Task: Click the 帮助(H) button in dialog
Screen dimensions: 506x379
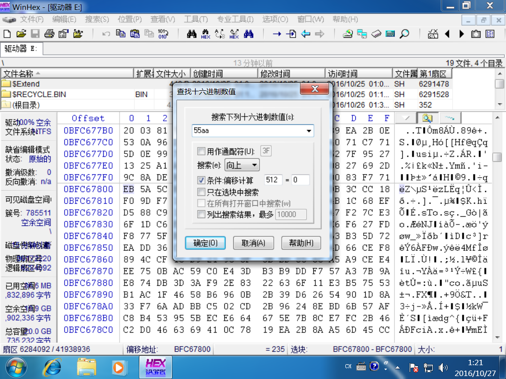Action: tap(301, 243)
